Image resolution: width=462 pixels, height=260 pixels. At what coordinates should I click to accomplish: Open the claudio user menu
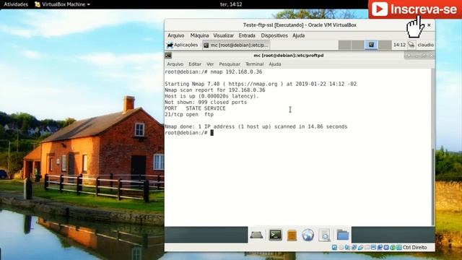[x=425, y=45]
